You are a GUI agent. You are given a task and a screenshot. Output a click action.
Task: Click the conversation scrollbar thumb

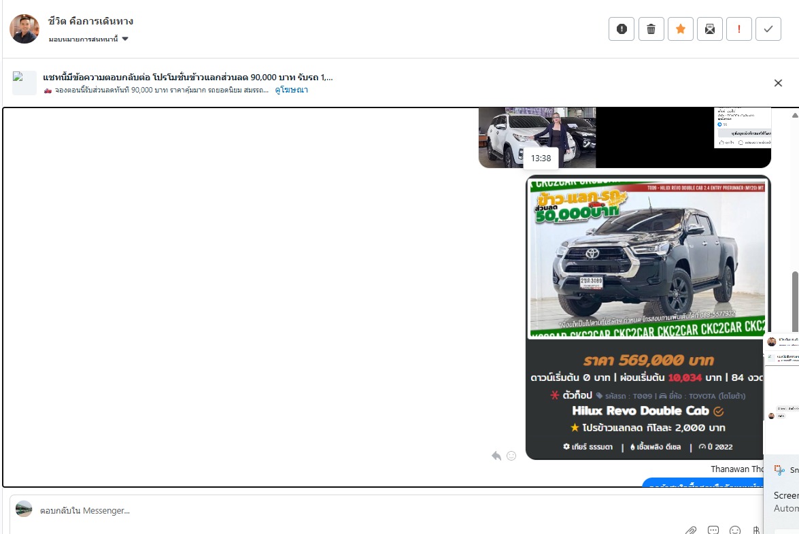pyautogui.click(x=794, y=301)
